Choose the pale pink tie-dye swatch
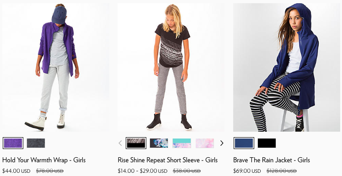 coord(205,143)
